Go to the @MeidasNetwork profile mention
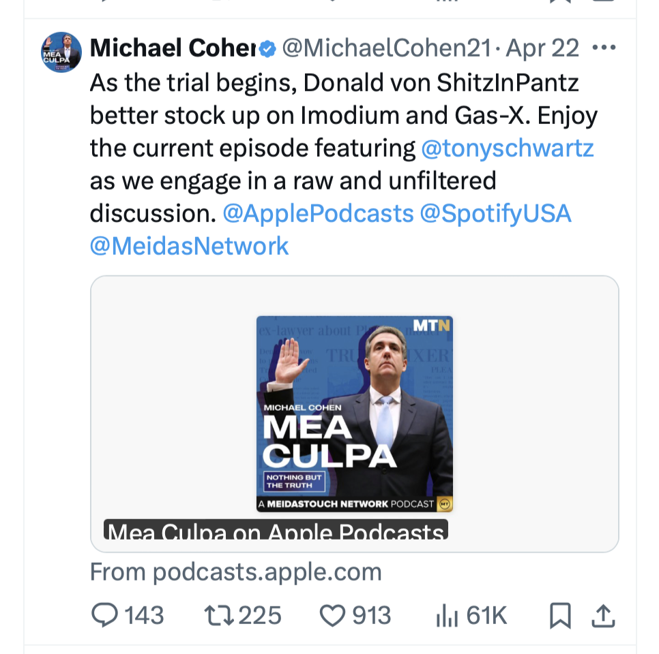The width and height of the screenshot is (659, 654). coord(190,246)
